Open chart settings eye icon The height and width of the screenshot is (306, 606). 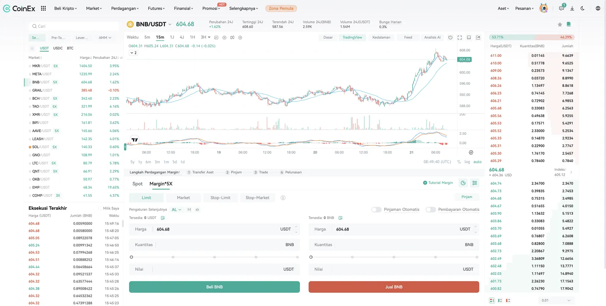pos(224,37)
